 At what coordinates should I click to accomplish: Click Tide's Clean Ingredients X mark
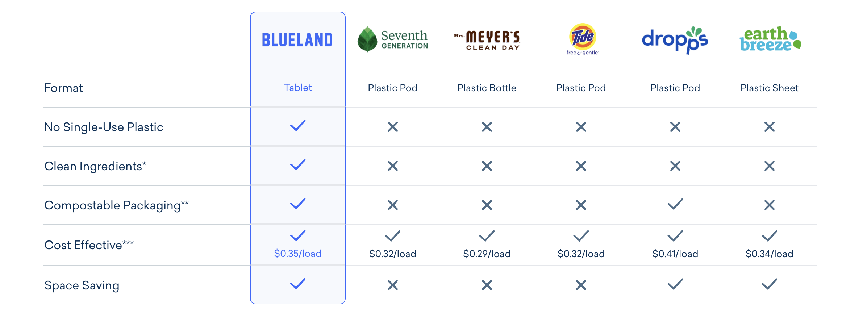tap(581, 166)
